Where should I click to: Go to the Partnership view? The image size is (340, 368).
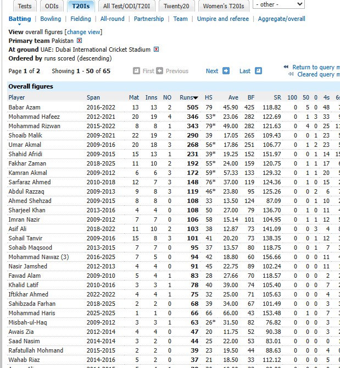pyautogui.click(x=149, y=19)
